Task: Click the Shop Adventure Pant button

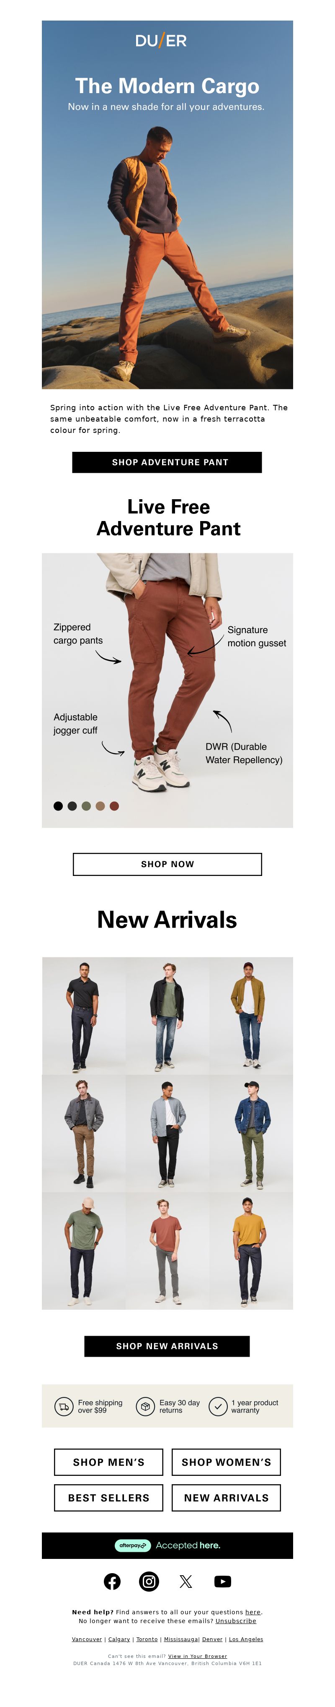Action: 167,463
